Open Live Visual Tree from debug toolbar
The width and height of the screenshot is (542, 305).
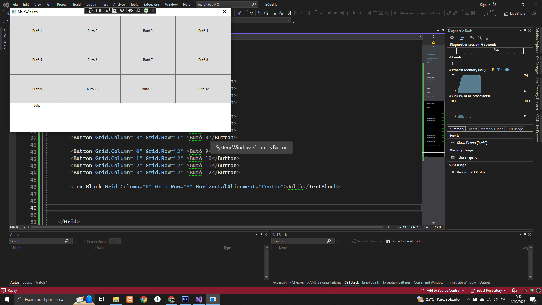[91, 10]
